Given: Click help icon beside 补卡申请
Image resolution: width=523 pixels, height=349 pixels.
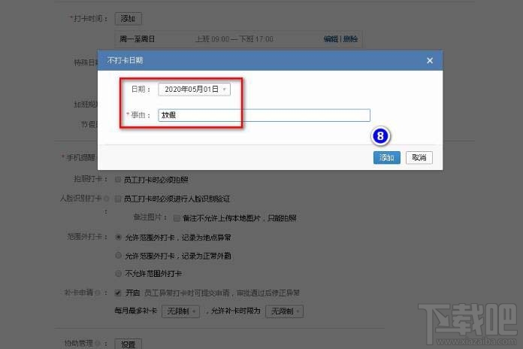Looking at the screenshot, I should tap(98, 293).
